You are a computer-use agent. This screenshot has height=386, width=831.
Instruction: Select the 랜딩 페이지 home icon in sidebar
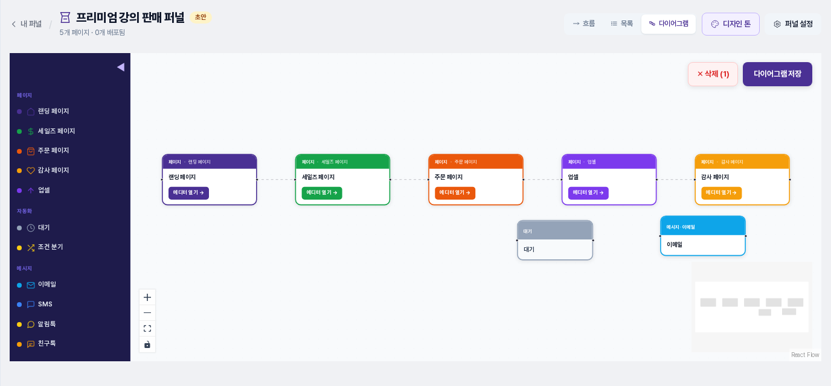coord(31,112)
